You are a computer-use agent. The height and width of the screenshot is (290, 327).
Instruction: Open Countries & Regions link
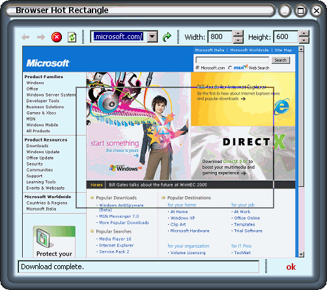click(47, 203)
